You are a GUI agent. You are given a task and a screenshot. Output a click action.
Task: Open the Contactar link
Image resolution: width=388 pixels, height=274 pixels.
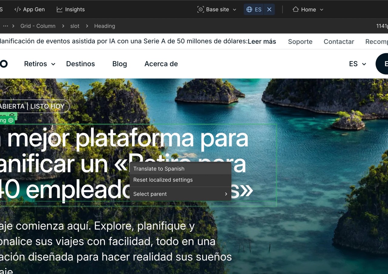[x=339, y=42]
